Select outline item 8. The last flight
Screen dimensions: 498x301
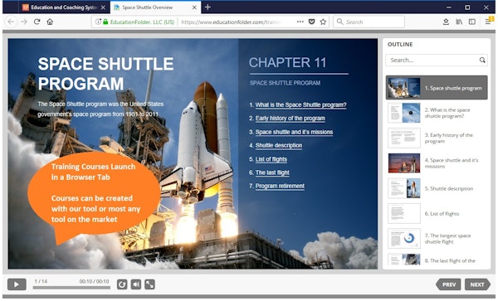(x=437, y=260)
